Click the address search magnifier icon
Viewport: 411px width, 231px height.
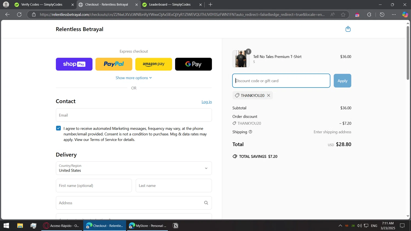[x=206, y=203]
